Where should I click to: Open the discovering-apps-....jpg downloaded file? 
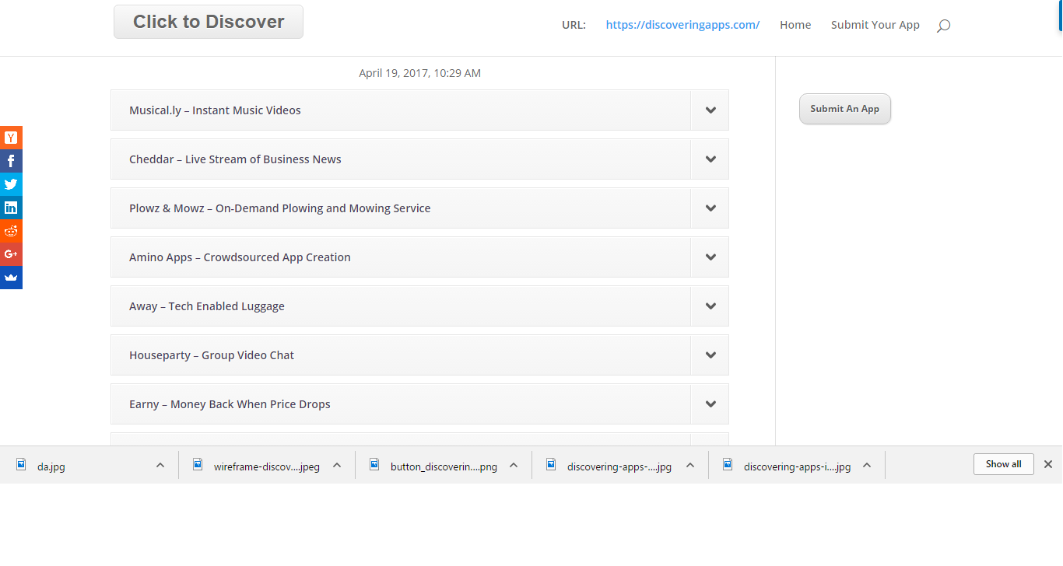[x=619, y=467]
